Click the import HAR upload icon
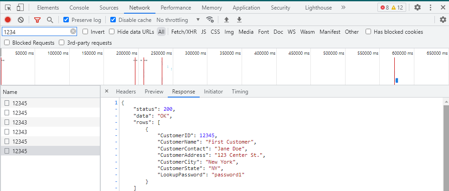Viewport: 449px width, 191px height. click(227, 20)
